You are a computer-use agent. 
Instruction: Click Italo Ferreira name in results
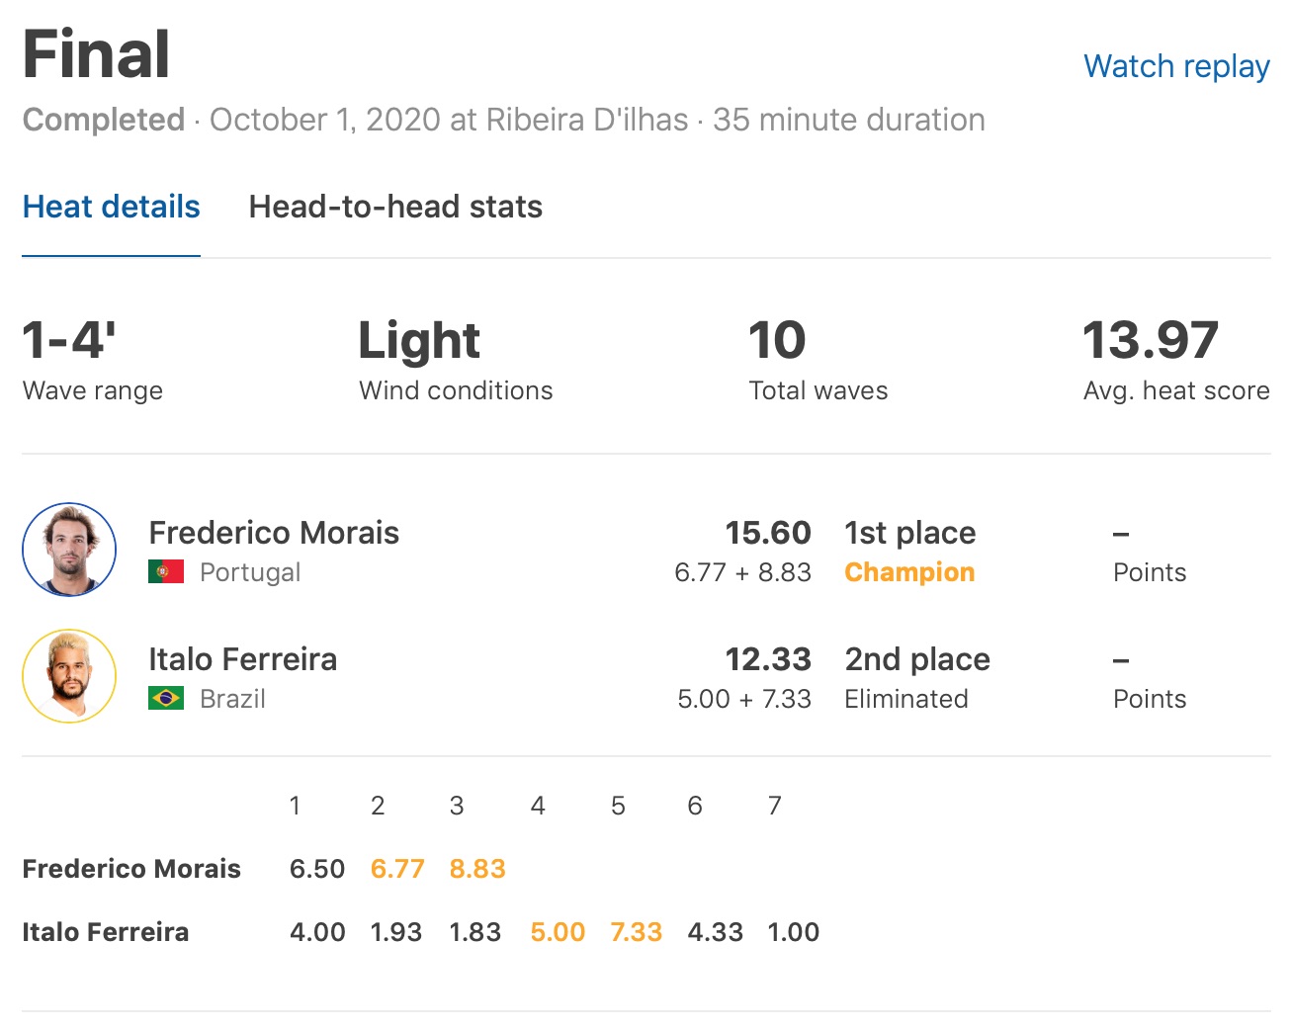tap(242, 659)
